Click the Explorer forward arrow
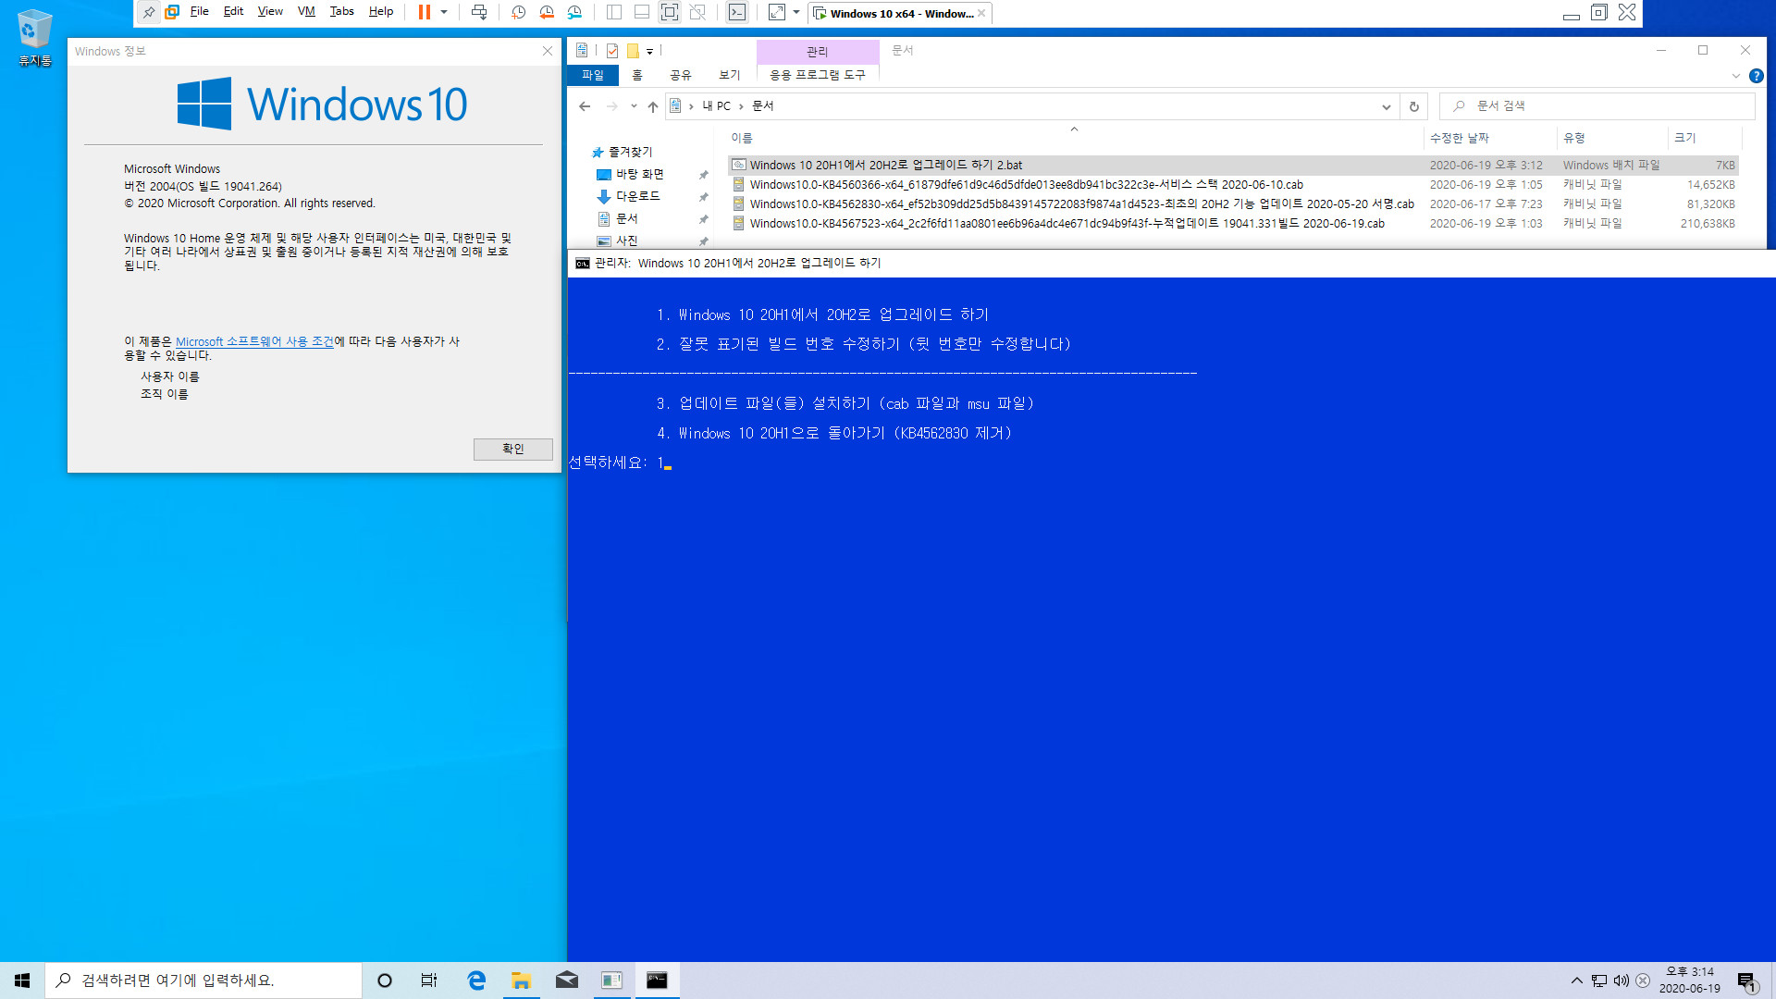Screen dimensions: 1776x999 pos(612,106)
